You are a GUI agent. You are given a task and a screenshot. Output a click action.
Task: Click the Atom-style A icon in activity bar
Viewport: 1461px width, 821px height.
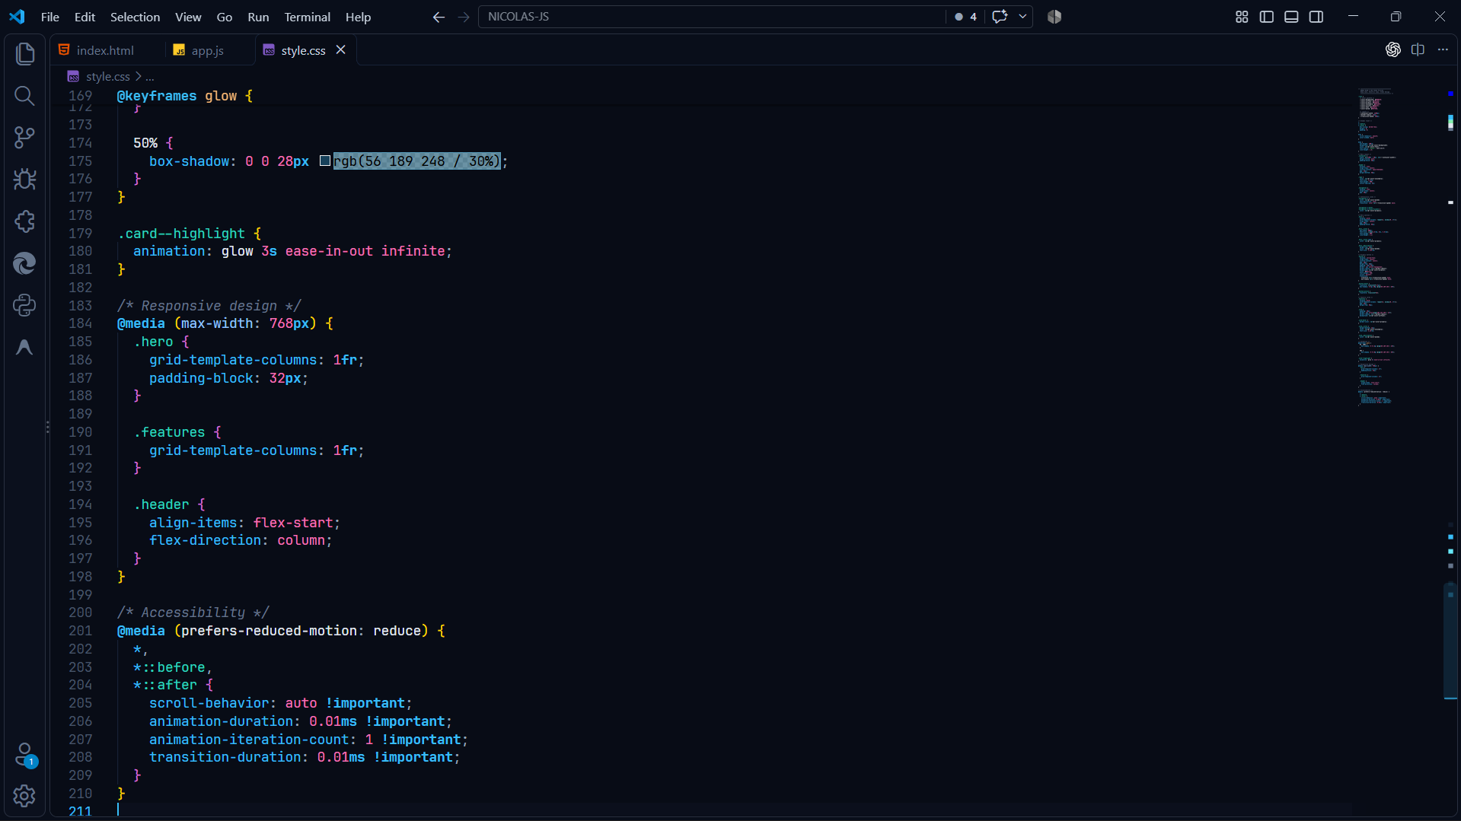(24, 347)
